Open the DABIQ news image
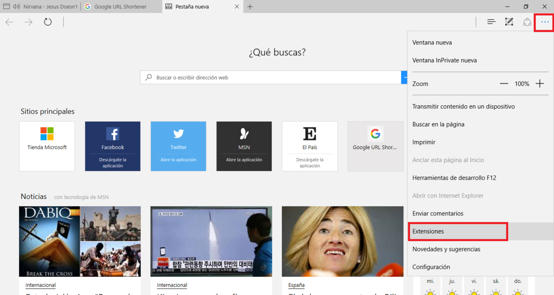The width and height of the screenshot is (554, 295). (80, 242)
